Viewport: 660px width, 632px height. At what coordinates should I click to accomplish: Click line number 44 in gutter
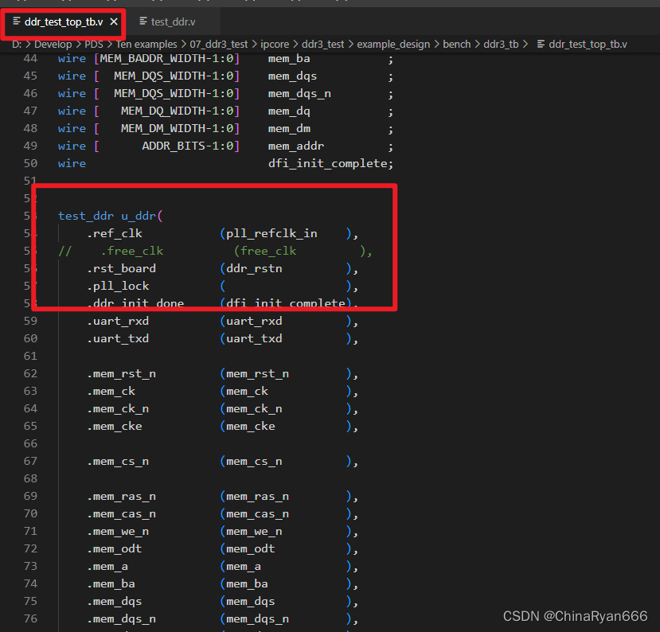point(30,58)
